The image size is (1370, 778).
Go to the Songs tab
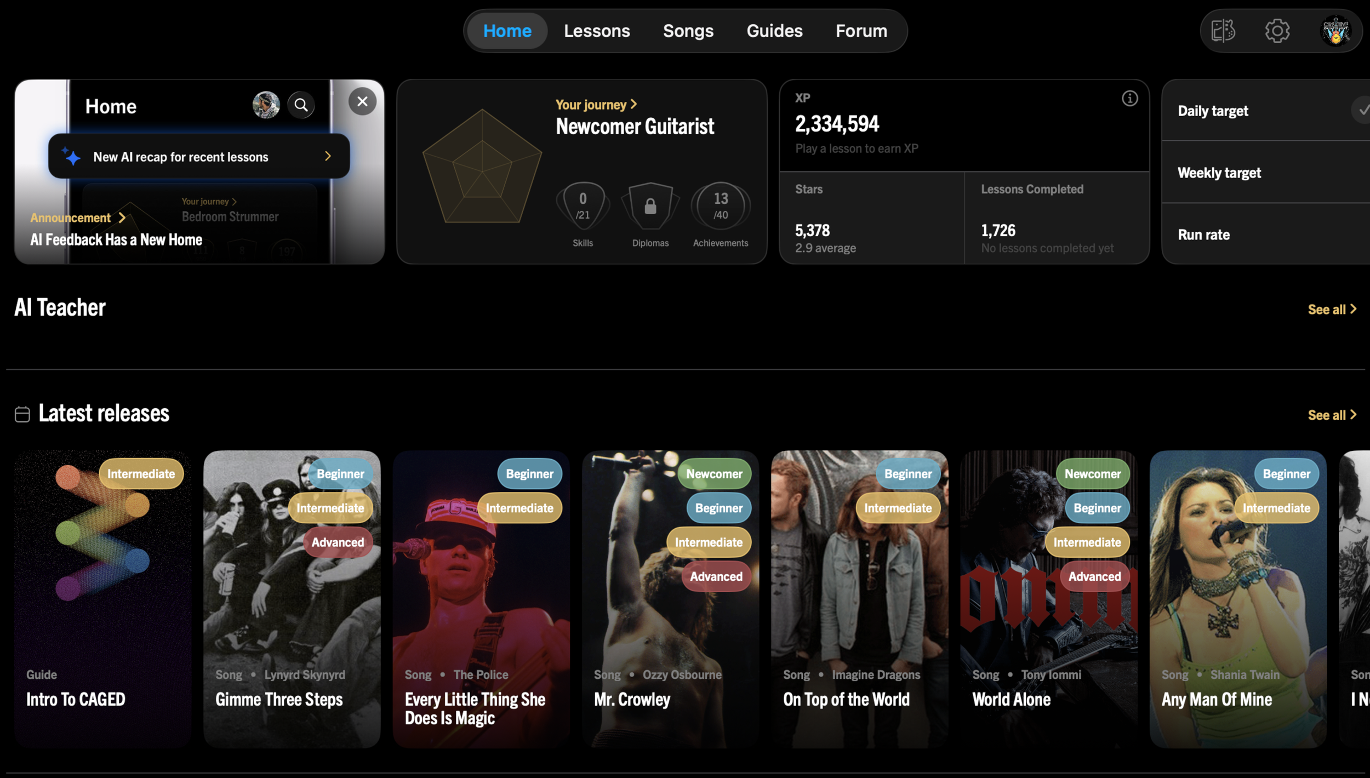tap(688, 31)
